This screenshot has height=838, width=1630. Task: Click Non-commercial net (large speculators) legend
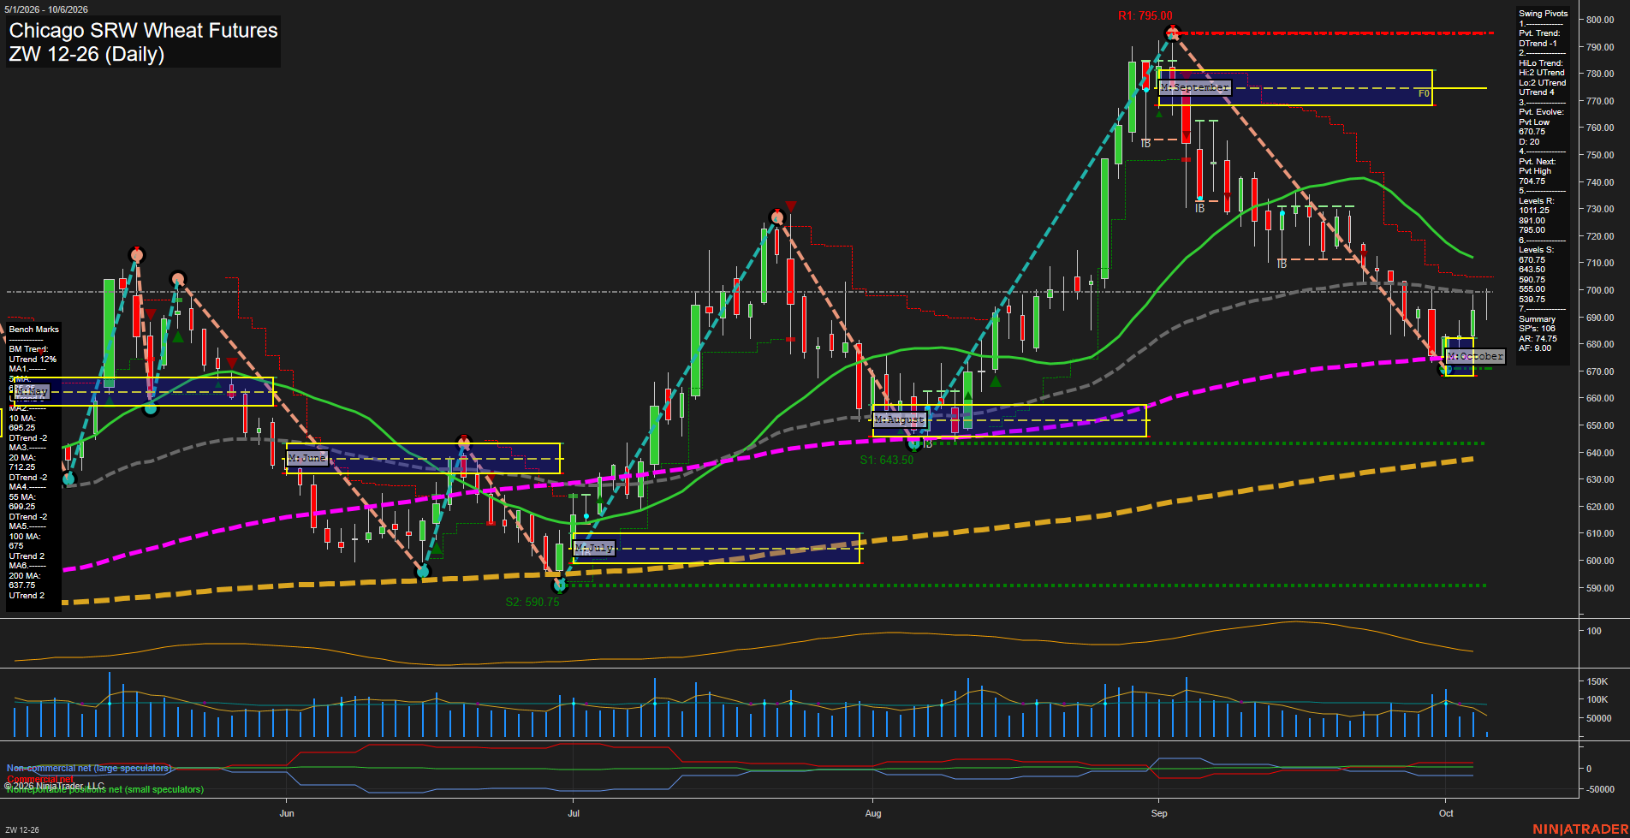[x=89, y=768]
